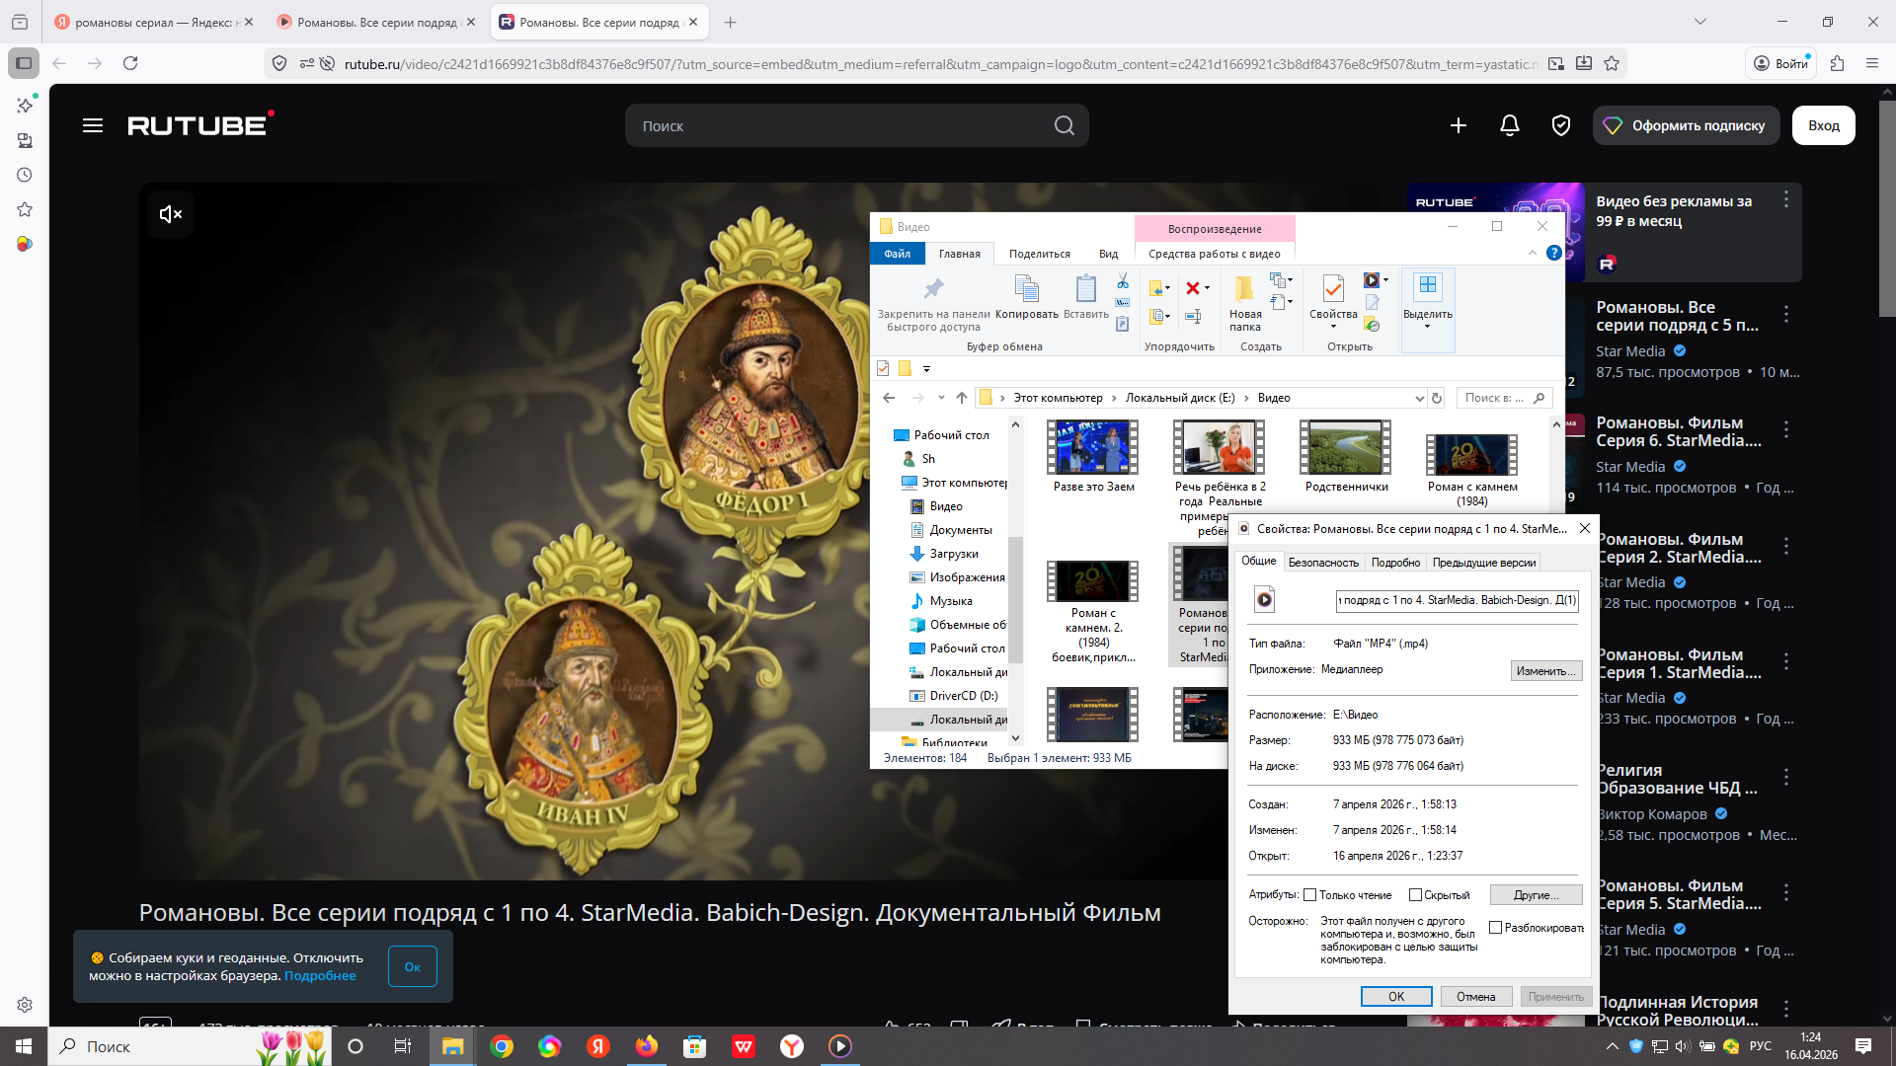Open options menu for Романовы Серия 6 video
The height and width of the screenshot is (1066, 1896).
point(1785,429)
